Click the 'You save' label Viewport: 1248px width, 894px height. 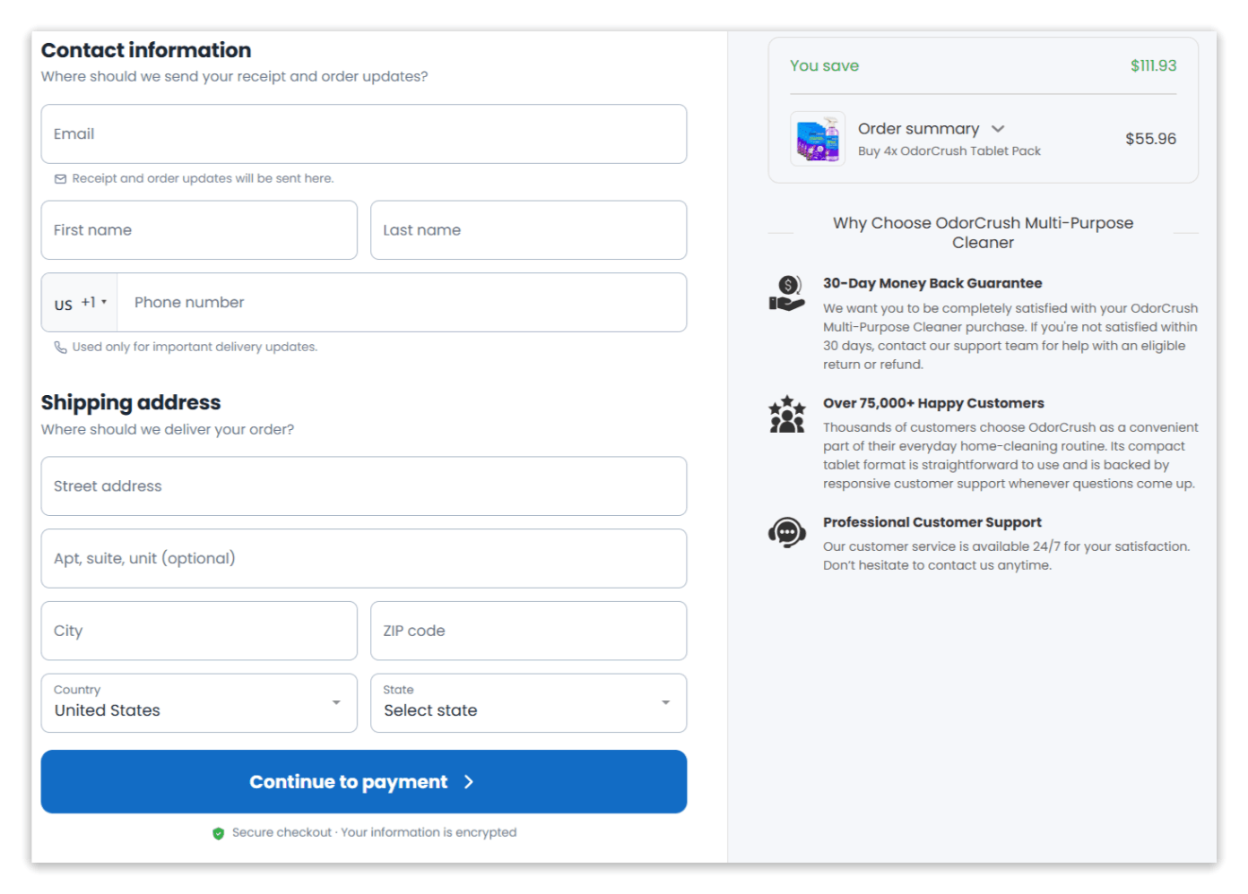click(824, 65)
